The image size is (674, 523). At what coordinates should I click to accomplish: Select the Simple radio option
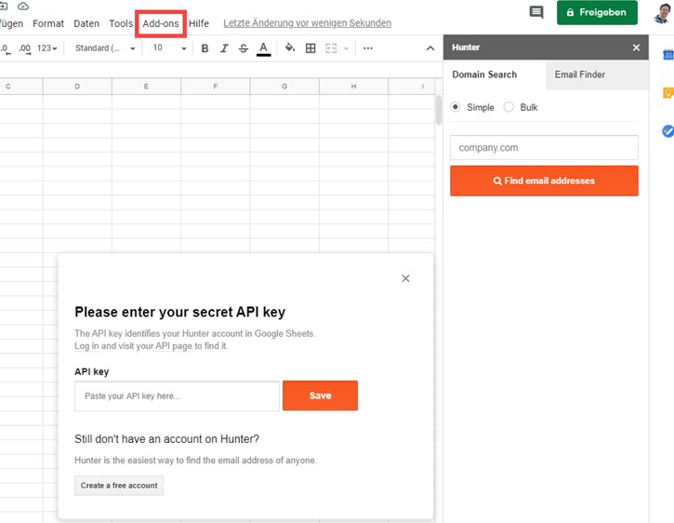456,107
